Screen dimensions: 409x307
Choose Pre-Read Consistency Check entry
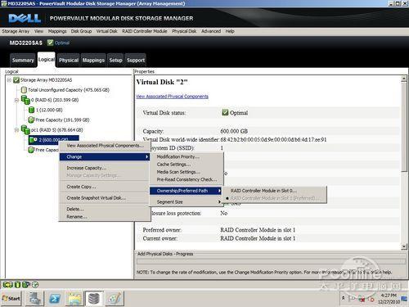pos(187,179)
